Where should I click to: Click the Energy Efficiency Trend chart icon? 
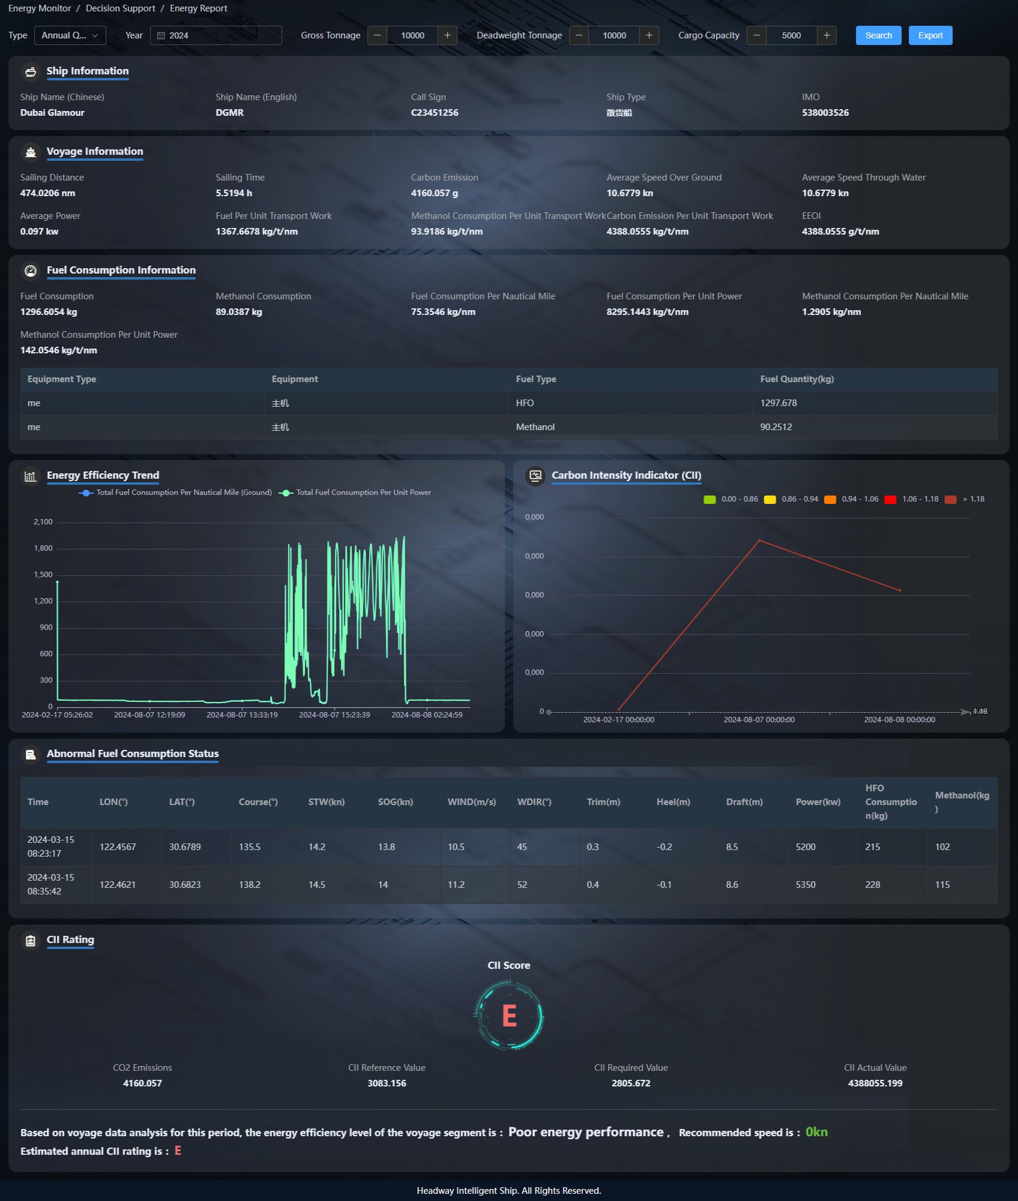click(x=31, y=476)
